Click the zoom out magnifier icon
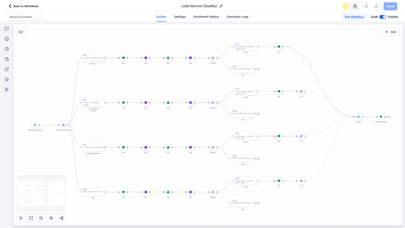Image resolution: width=405 pixels, height=228 pixels. coord(41,218)
